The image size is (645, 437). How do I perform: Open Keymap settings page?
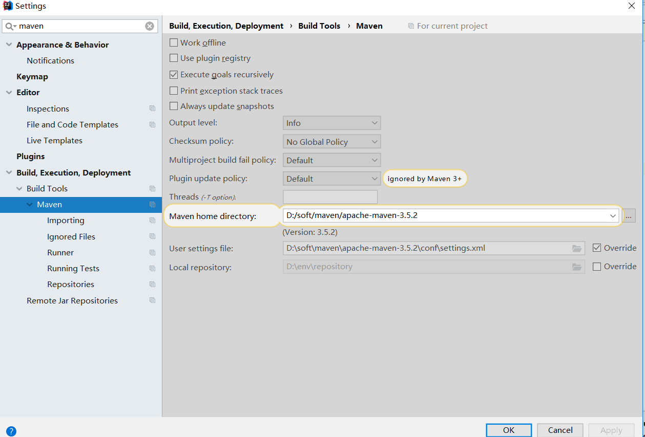coord(32,76)
